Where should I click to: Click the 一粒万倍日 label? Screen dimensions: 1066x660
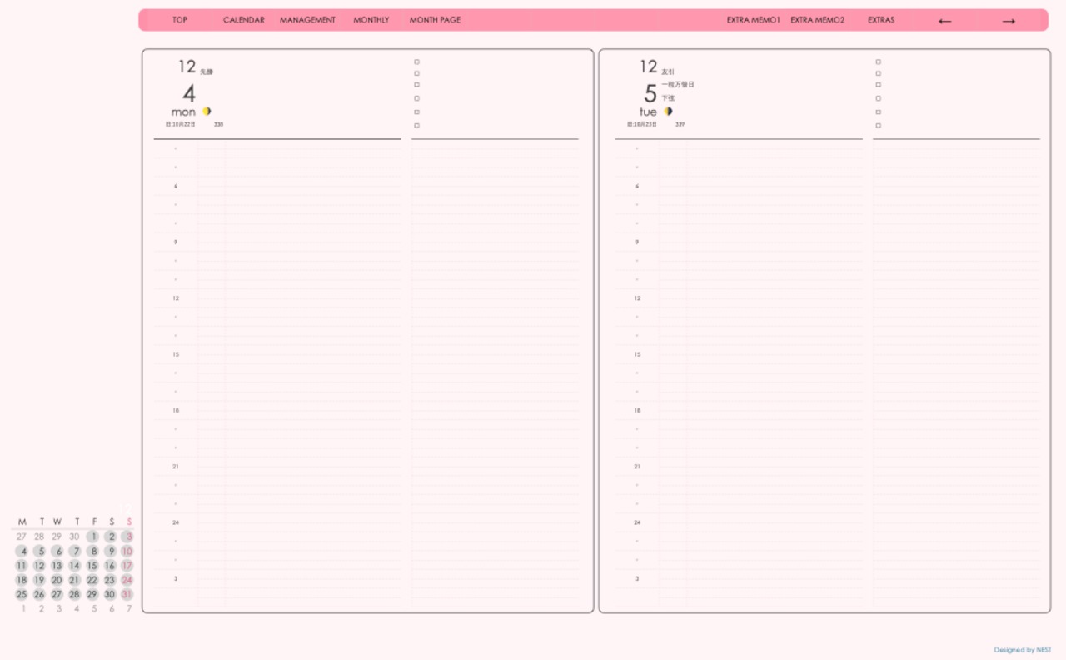678,84
